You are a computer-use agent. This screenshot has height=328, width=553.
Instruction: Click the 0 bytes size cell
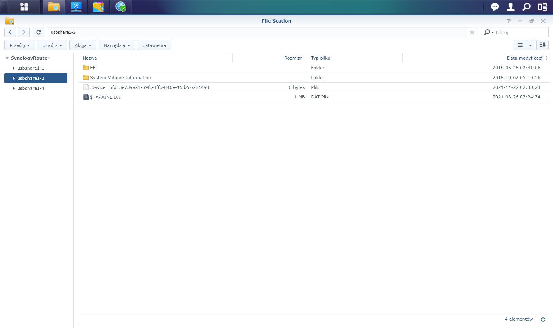[x=297, y=87]
